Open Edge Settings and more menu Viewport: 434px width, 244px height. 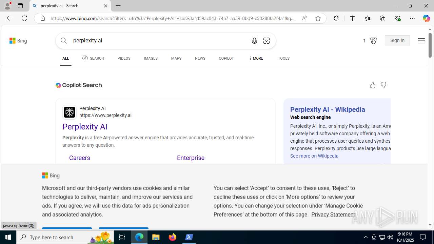tap(412, 18)
